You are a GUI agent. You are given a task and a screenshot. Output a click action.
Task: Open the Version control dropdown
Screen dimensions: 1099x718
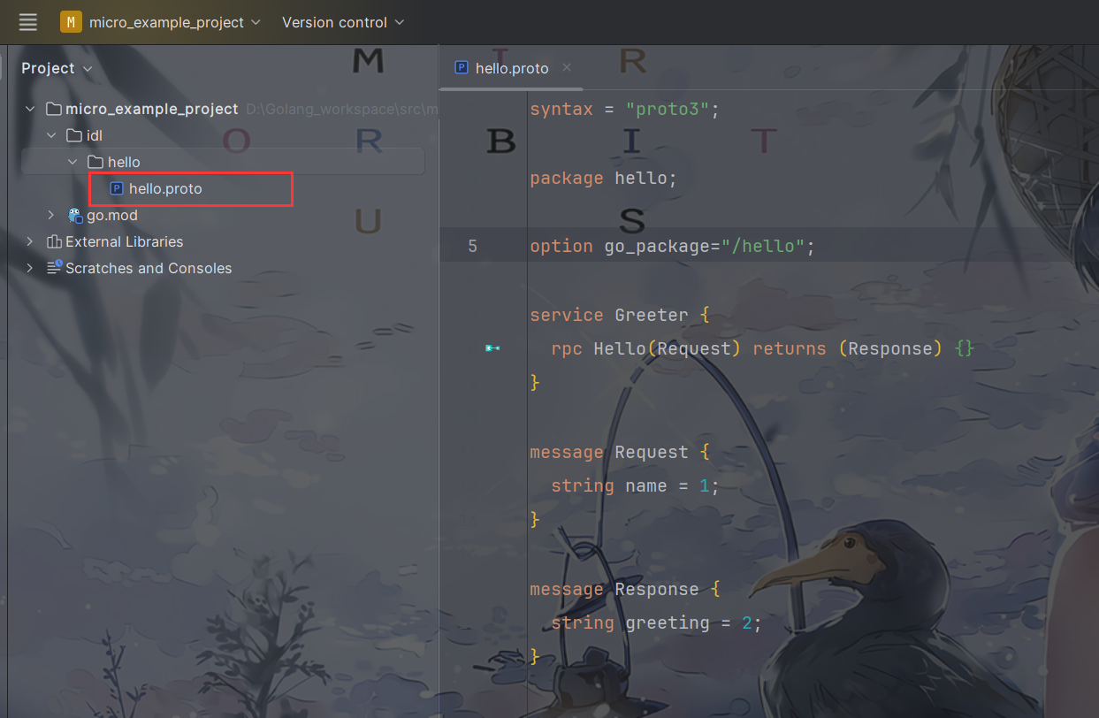pos(343,22)
